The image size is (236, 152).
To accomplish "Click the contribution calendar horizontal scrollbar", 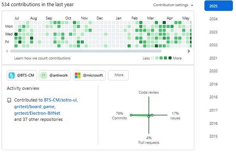I will pyautogui.click(x=86, y=51).
